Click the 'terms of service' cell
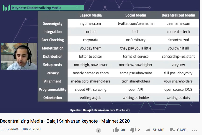This screenshot has width=202, height=135. click(x=136, y=57)
